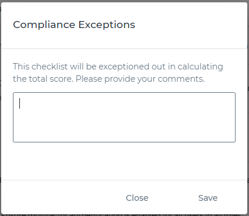Click the divider line under the dialog title
The width and height of the screenshot is (249, 216).
point(124,48)
